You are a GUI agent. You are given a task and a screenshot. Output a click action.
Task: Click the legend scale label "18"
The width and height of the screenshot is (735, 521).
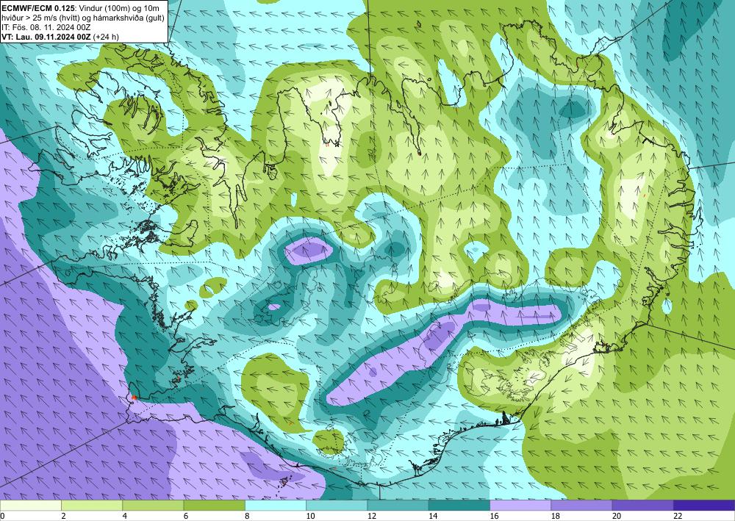click(x=556, y=517)
